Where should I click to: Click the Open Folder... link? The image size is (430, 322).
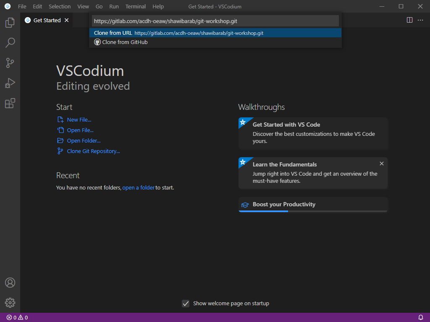(84, 140)
